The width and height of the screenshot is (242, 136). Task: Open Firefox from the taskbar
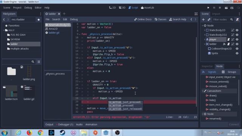tap(29, 133)
